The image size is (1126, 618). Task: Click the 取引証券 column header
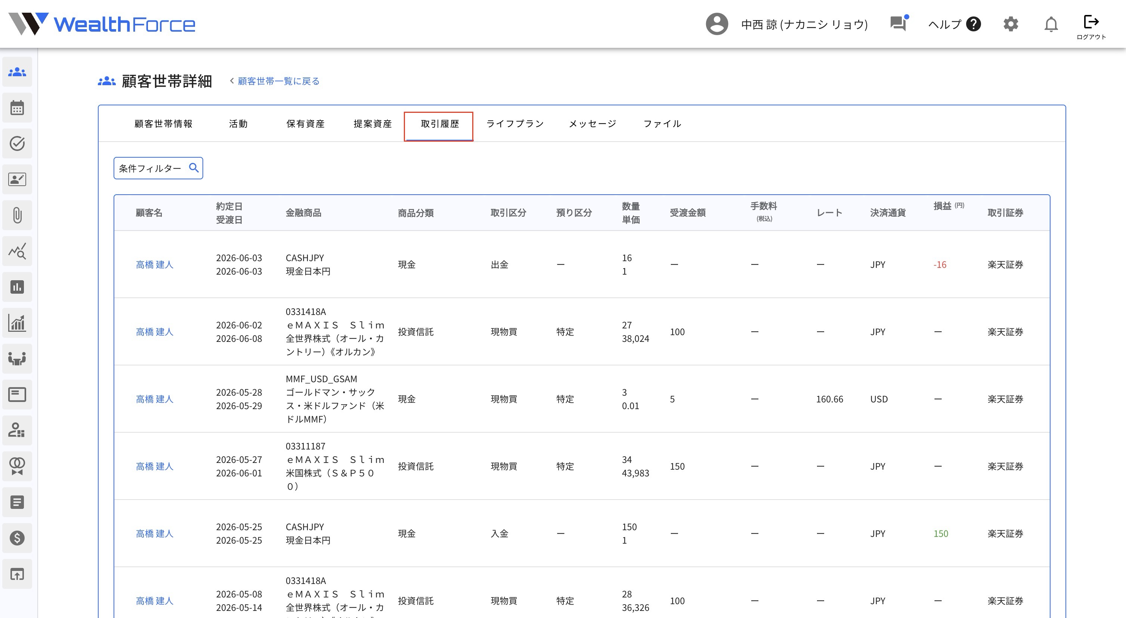[1005, 213]
